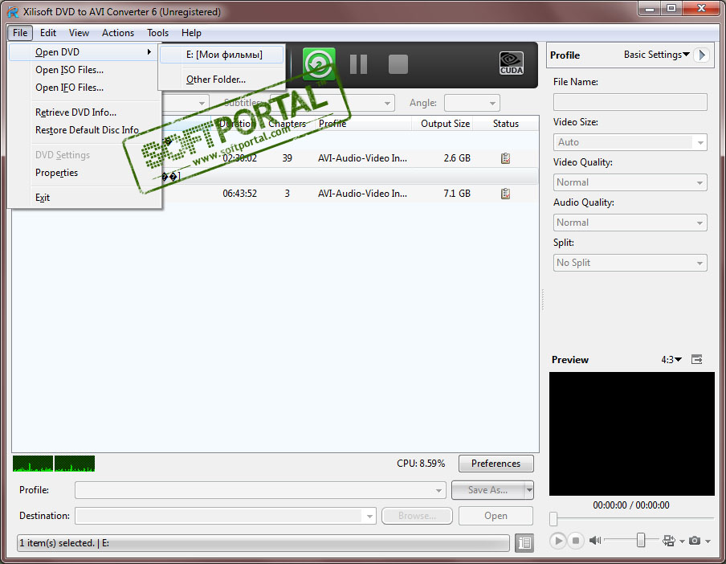Choose Retrieve DVD Info menu item
The image size is (726, 564).
tap(84, 112)
